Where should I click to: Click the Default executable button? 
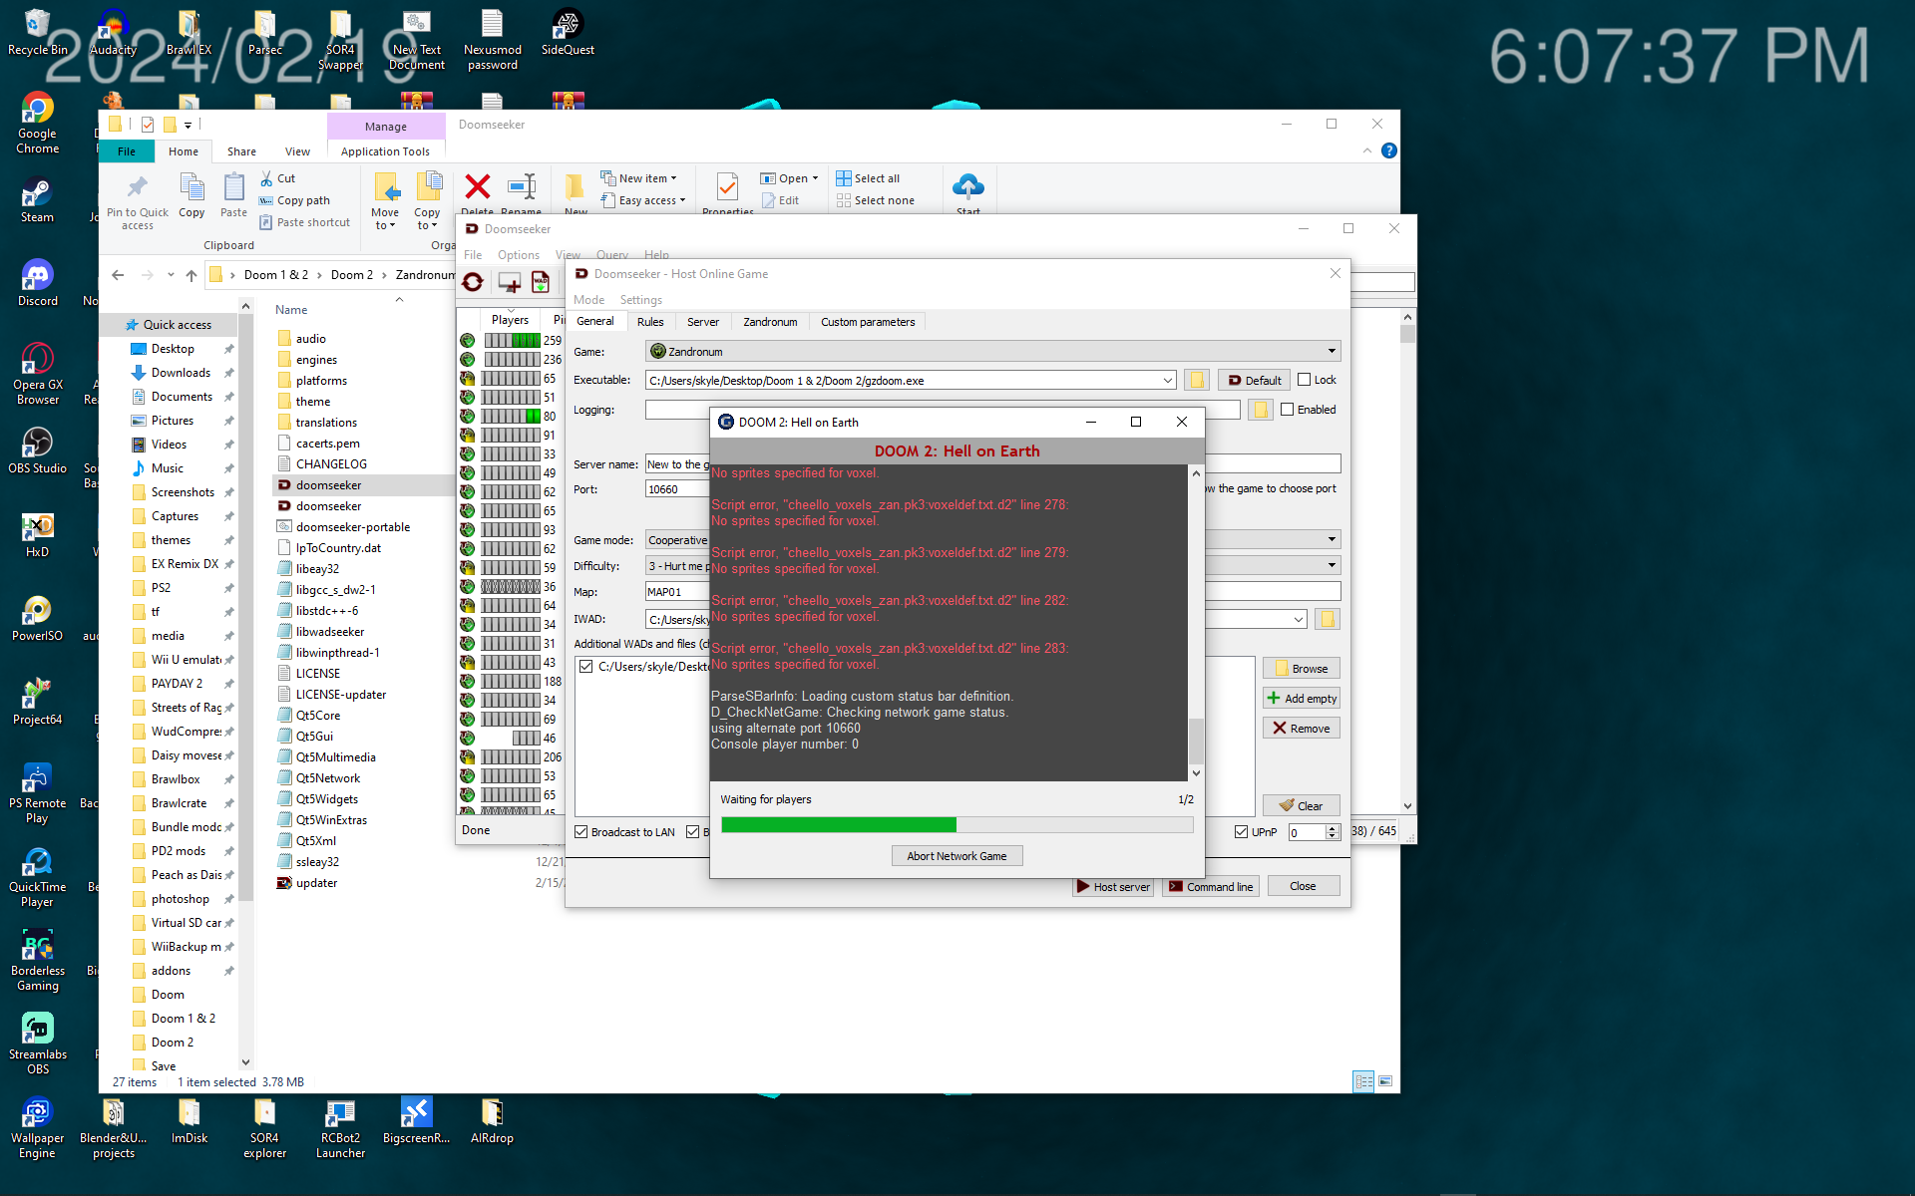[x=1254, y=381]
